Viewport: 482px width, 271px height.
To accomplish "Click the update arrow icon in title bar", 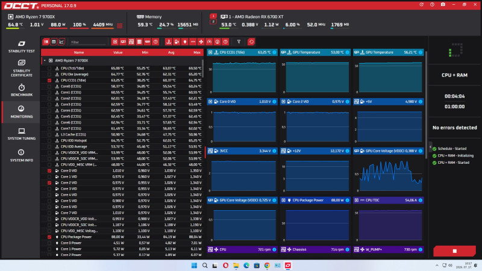I will (x=421, y=5).
